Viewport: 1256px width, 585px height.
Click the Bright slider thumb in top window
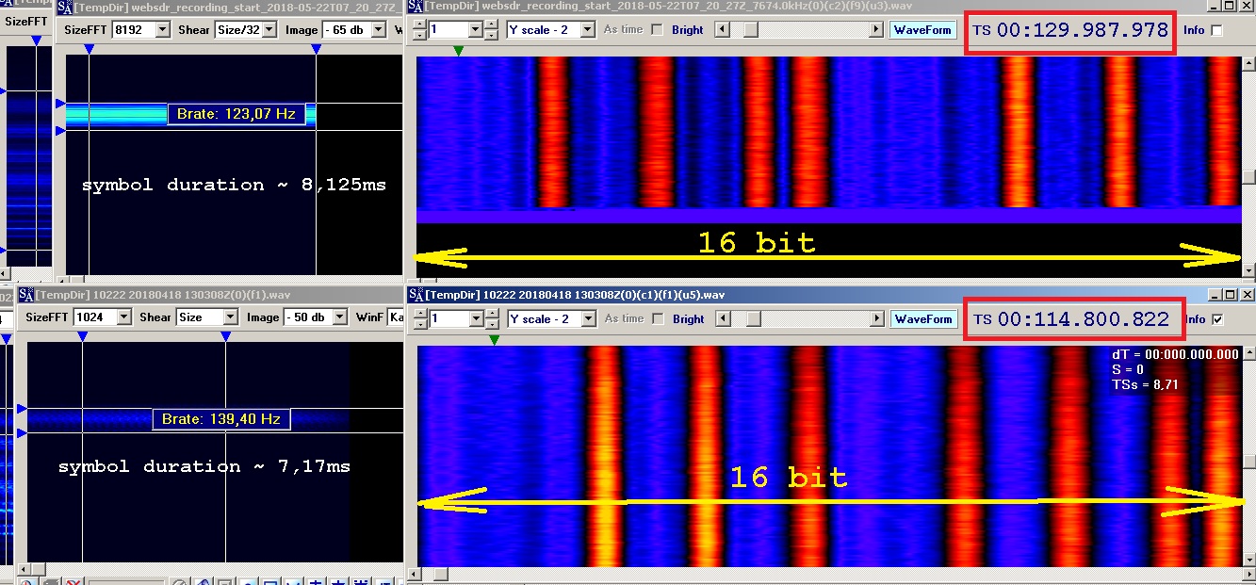[x=749, y=30]
